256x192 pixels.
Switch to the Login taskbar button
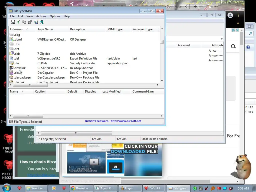[130, 188]
